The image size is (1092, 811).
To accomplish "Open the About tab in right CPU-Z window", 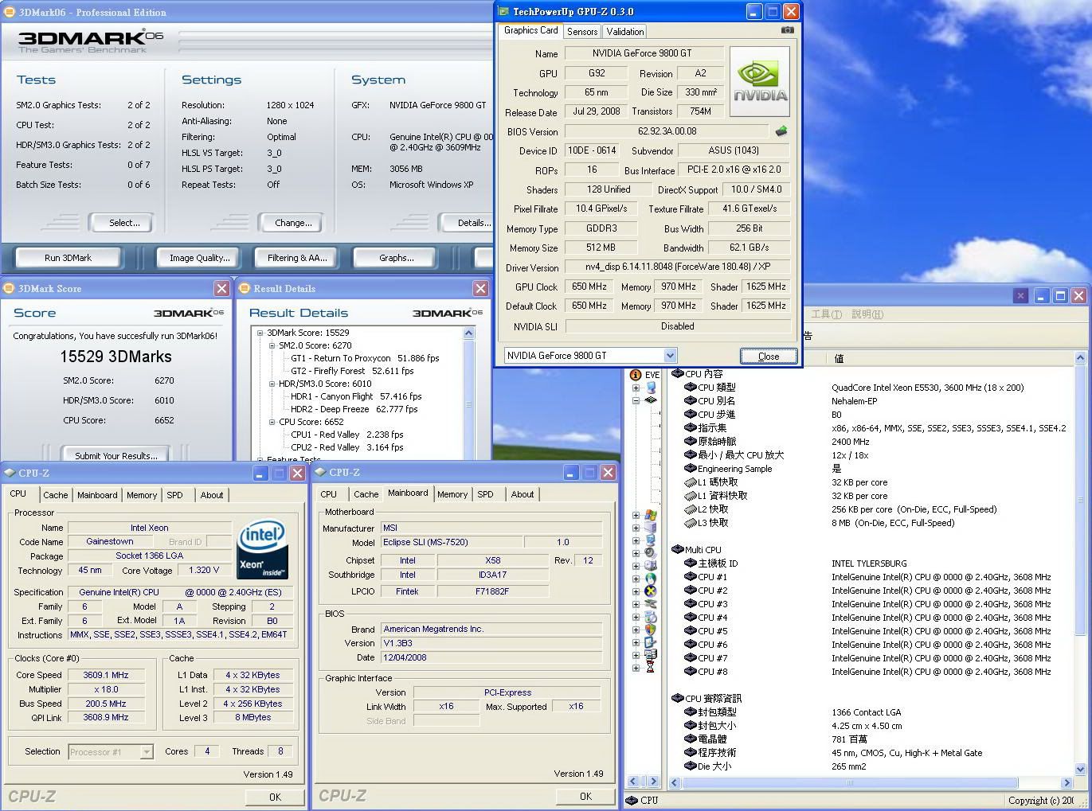I will tap(523, 494).
